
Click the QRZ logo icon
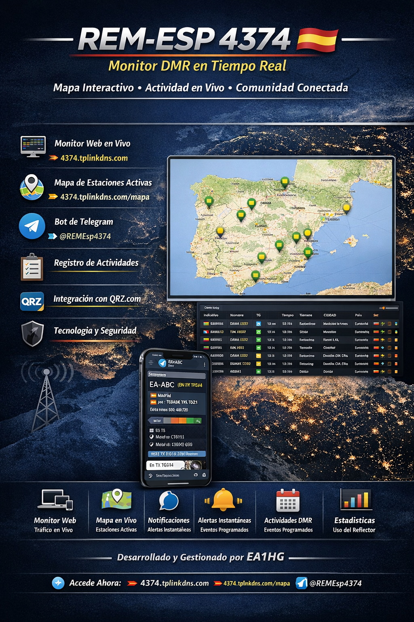pos(32,301)
